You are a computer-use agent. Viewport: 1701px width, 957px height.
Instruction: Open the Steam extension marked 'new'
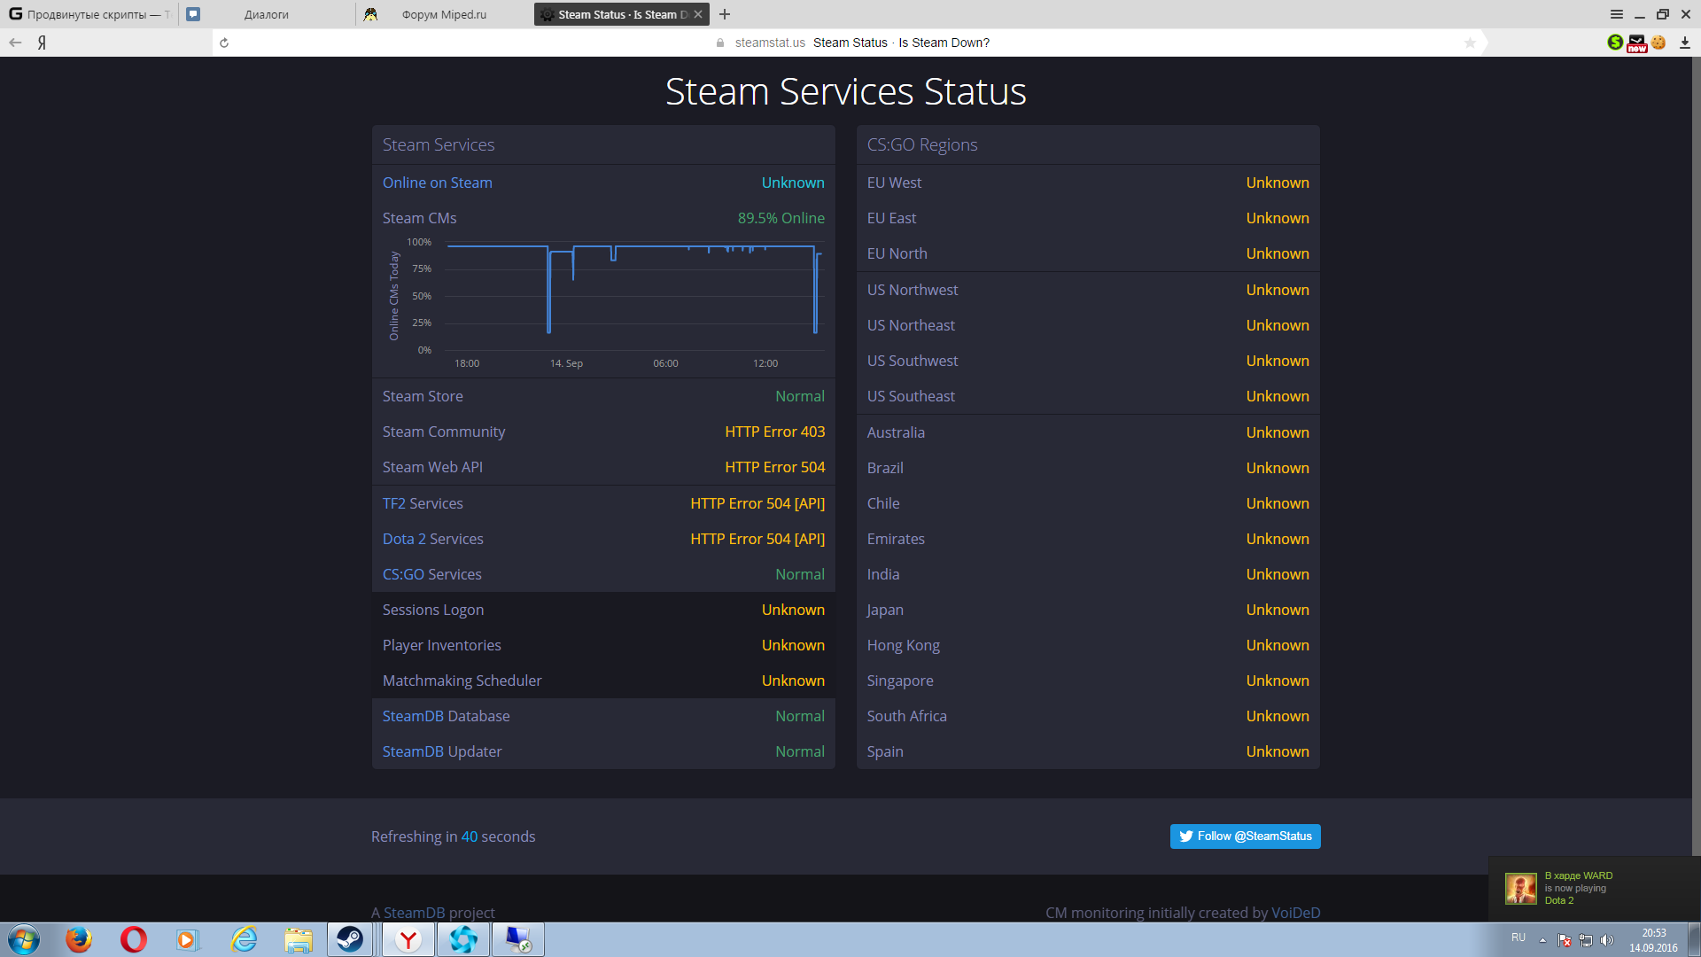click(1636, 43)
